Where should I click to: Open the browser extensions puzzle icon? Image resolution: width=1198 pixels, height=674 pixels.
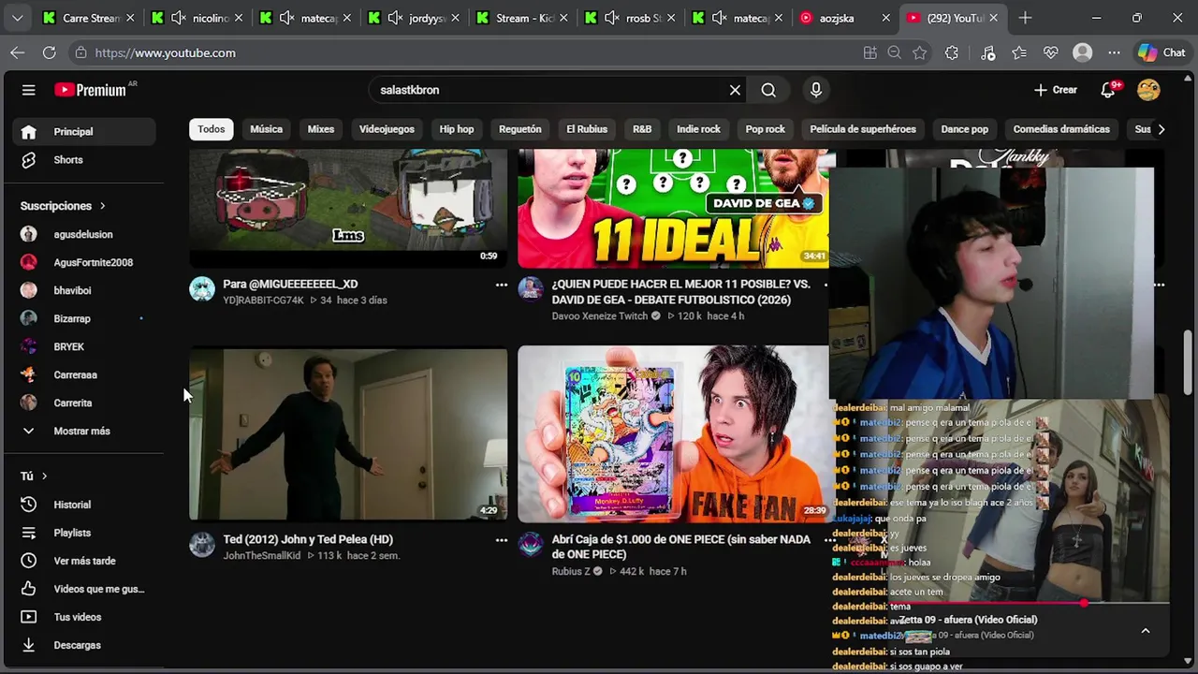point(952,53)
